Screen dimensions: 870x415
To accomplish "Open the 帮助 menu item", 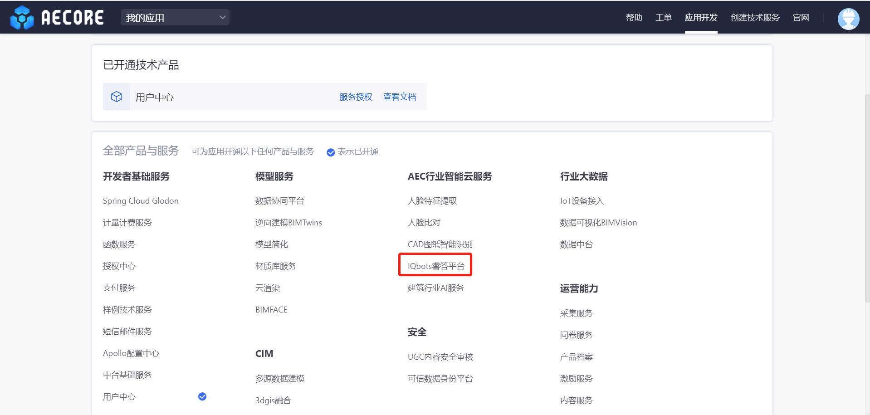I will coord(634,18).
